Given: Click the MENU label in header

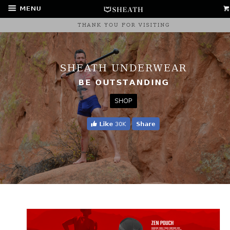Looking at the screenshot, I should [x=30, y=9].
